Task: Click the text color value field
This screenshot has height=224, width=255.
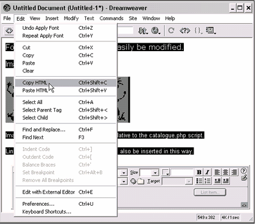Action: [182, 173]
